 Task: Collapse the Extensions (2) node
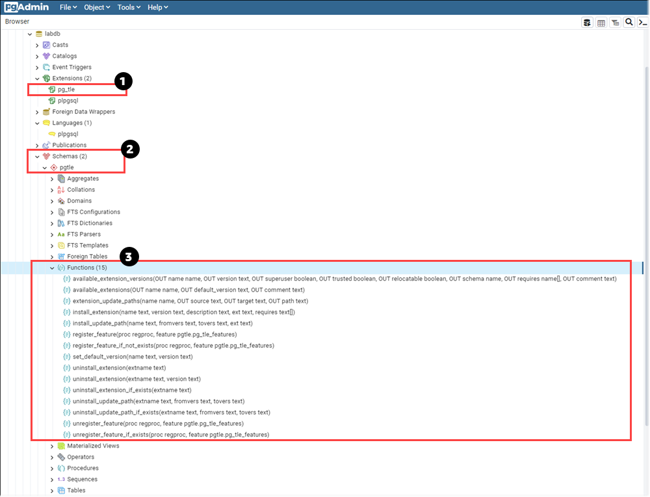37,78
